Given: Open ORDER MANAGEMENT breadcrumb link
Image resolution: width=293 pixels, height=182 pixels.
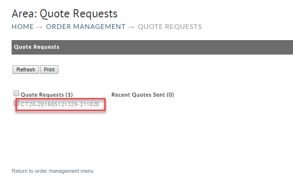Looking at the screenshot, I should tap(85, 27).
